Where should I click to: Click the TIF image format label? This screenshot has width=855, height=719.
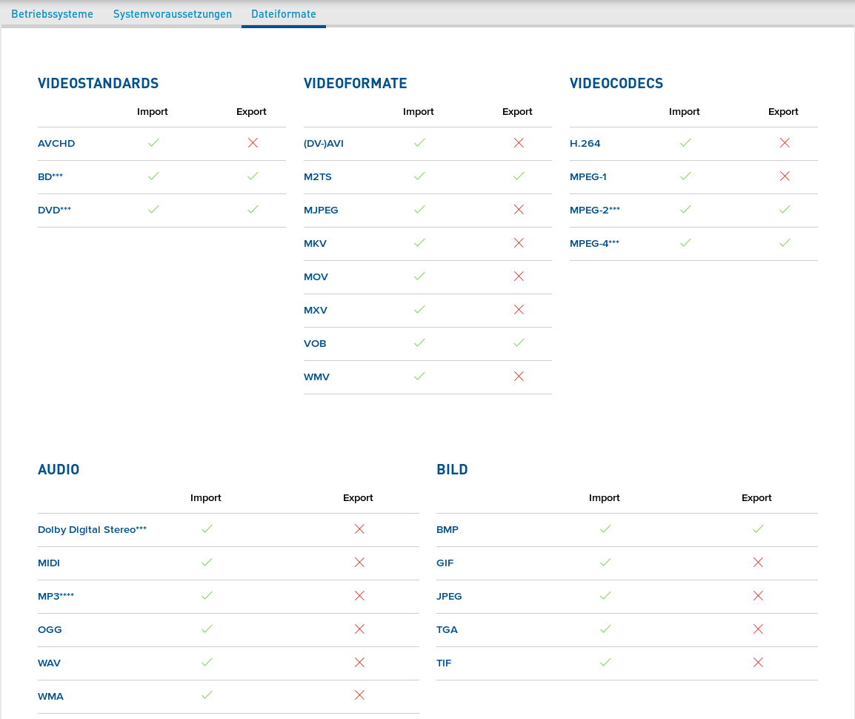[x=444, y=663]
